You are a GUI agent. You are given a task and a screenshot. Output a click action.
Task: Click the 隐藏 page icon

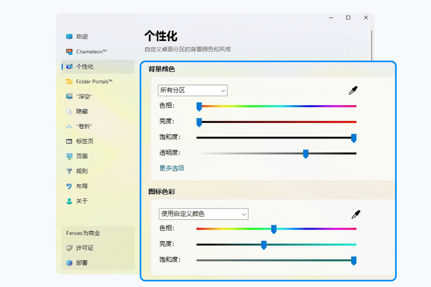[69, 112]
